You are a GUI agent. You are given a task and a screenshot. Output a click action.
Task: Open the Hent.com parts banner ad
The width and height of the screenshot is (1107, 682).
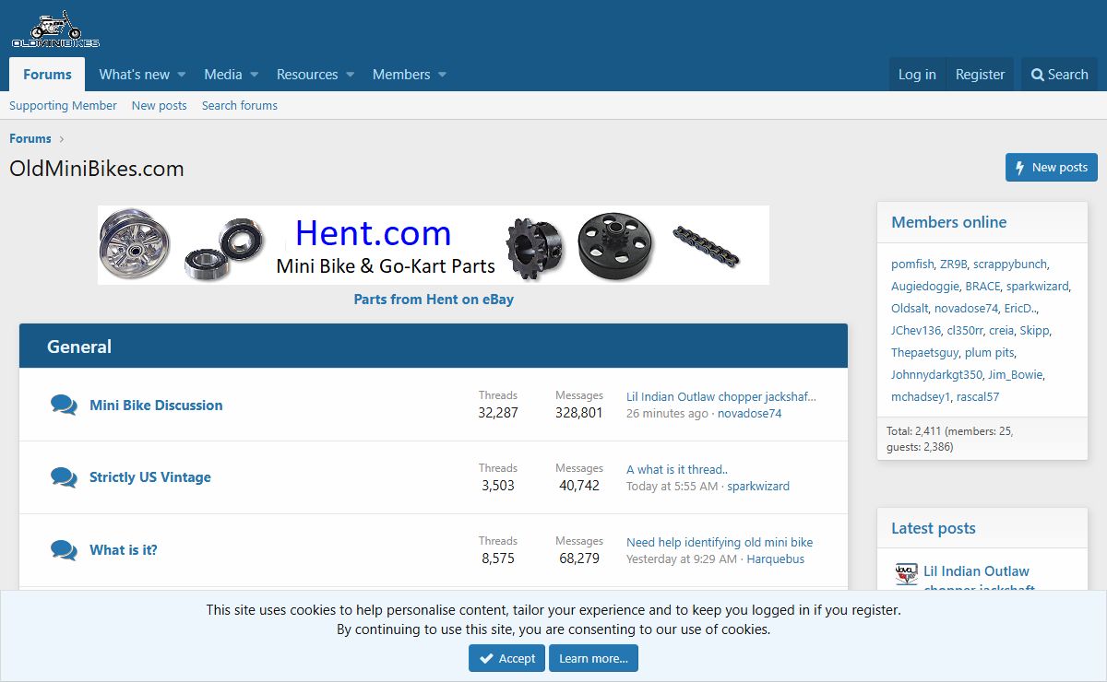click(434, 245)
